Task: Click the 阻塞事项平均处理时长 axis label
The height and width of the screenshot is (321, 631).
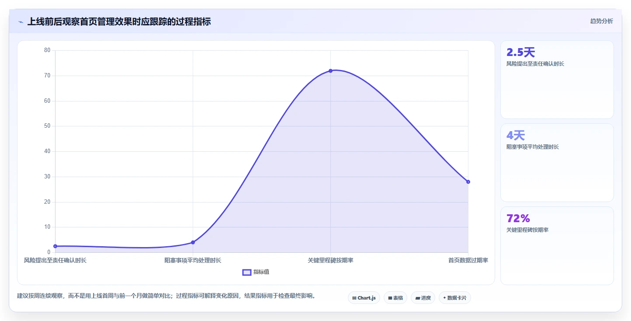Action: point(193,260)
